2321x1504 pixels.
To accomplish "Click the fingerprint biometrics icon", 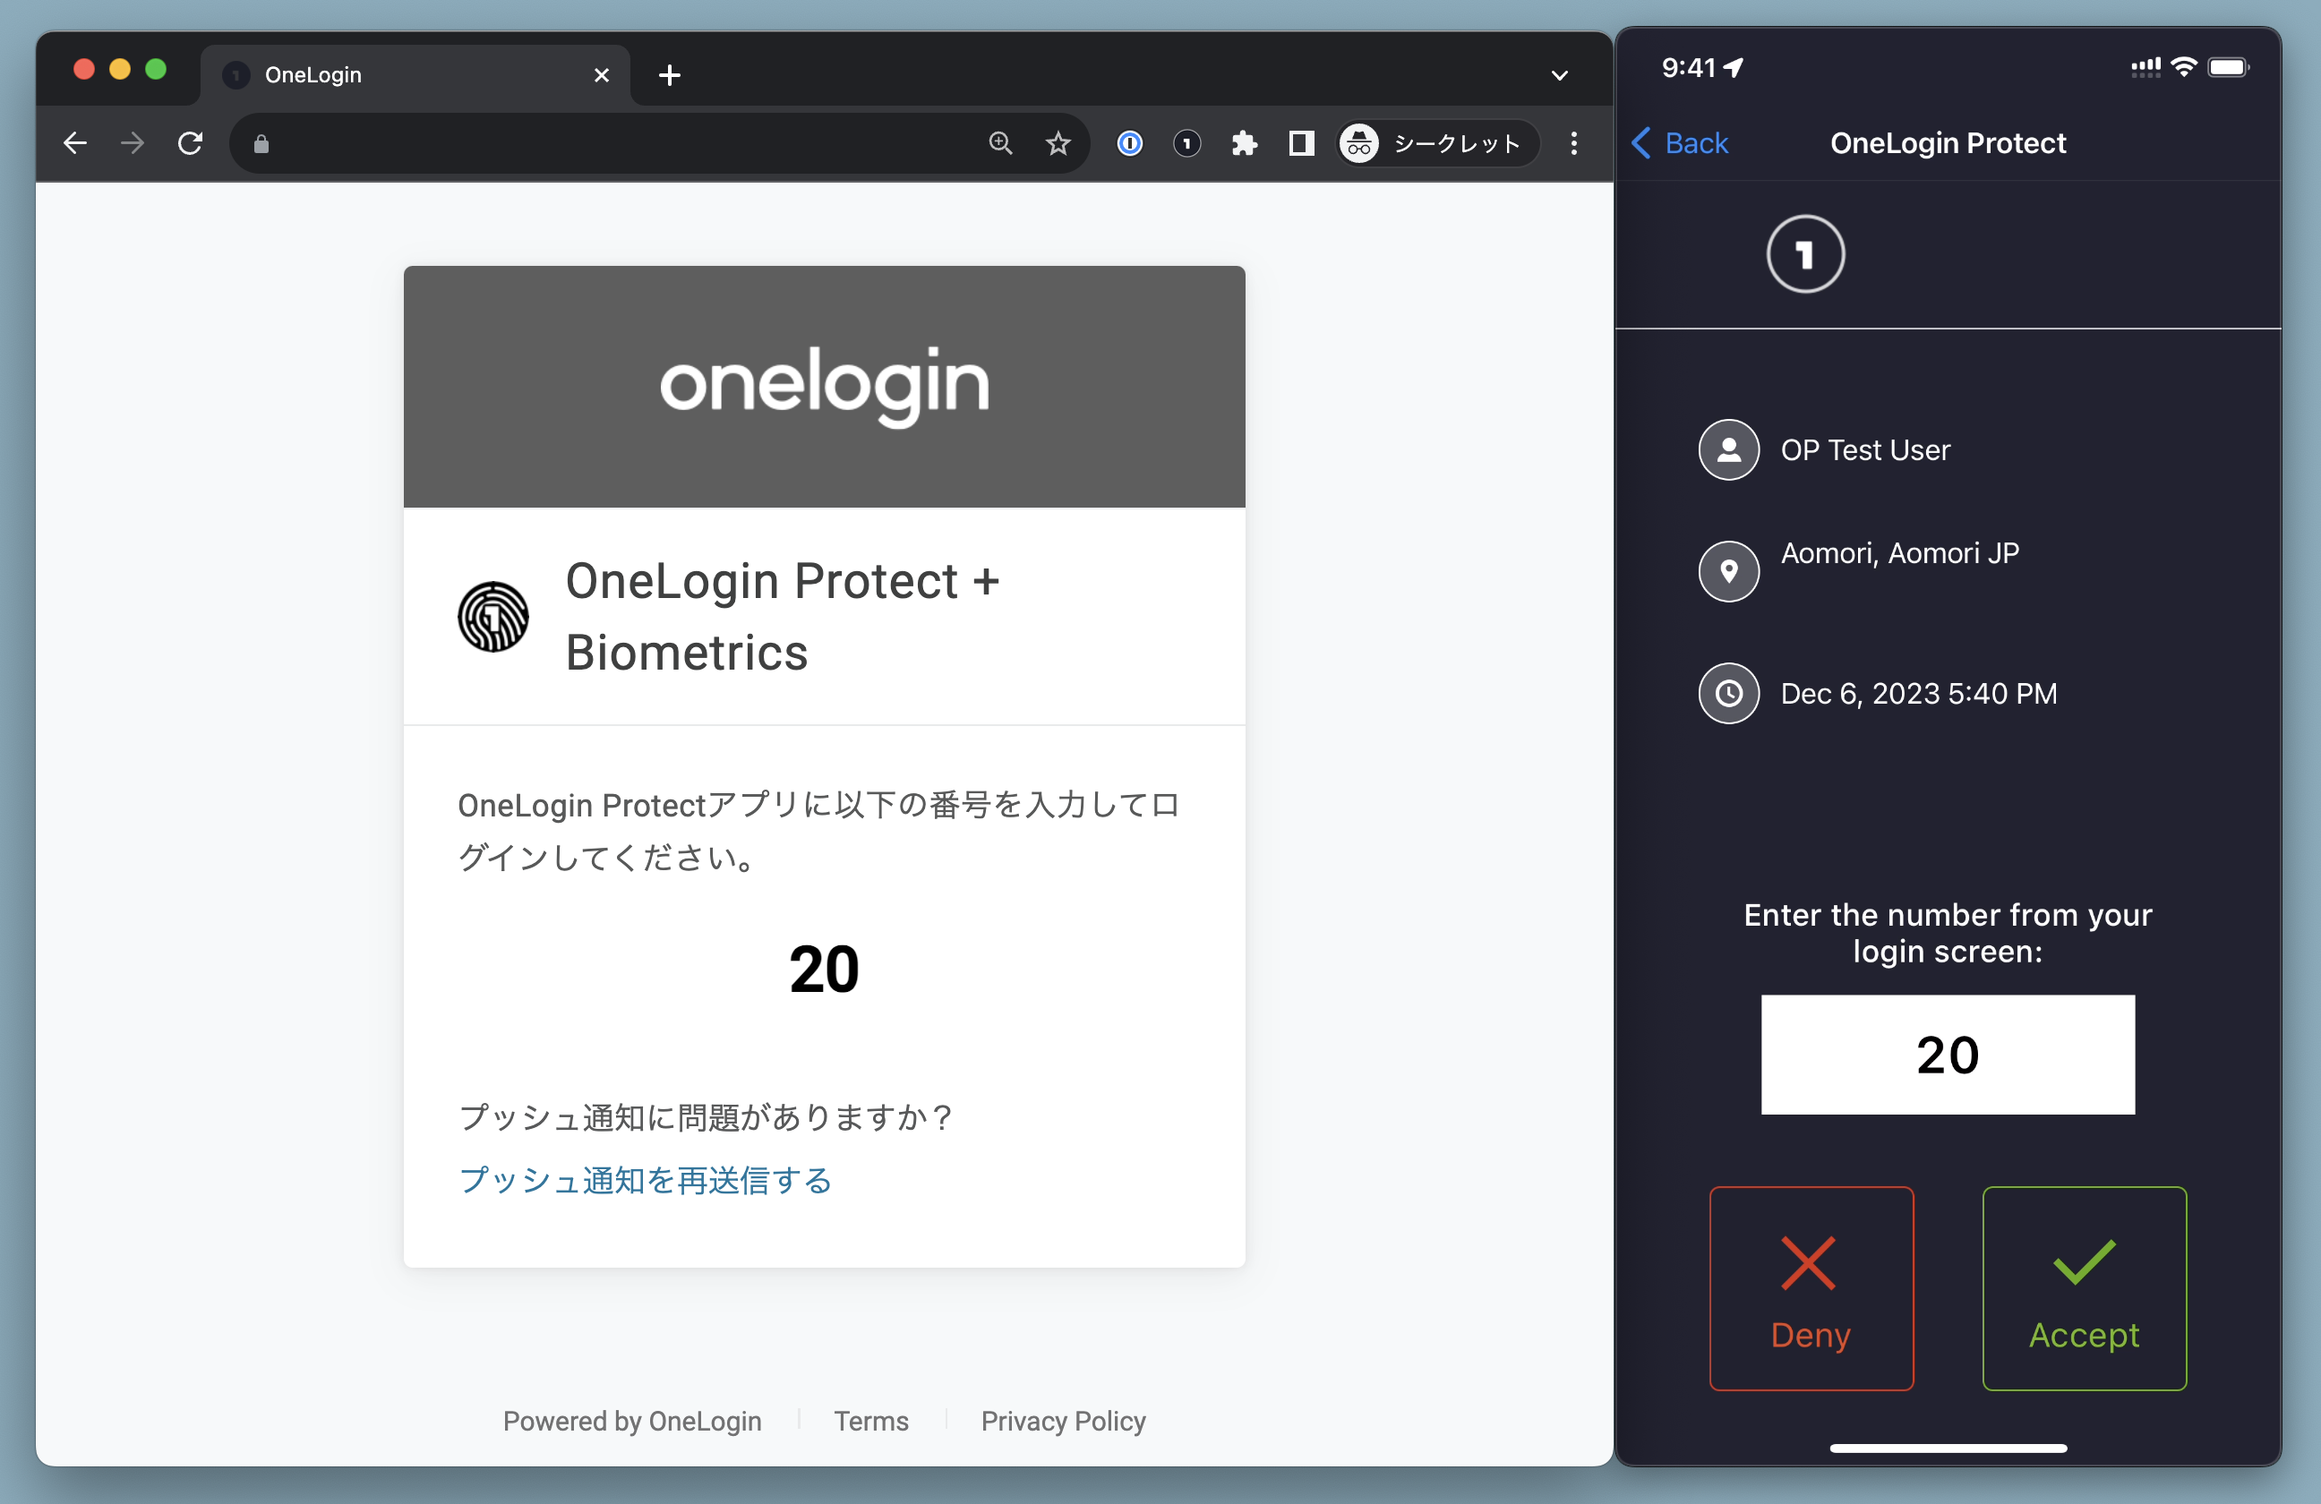I will coord(492,617).
